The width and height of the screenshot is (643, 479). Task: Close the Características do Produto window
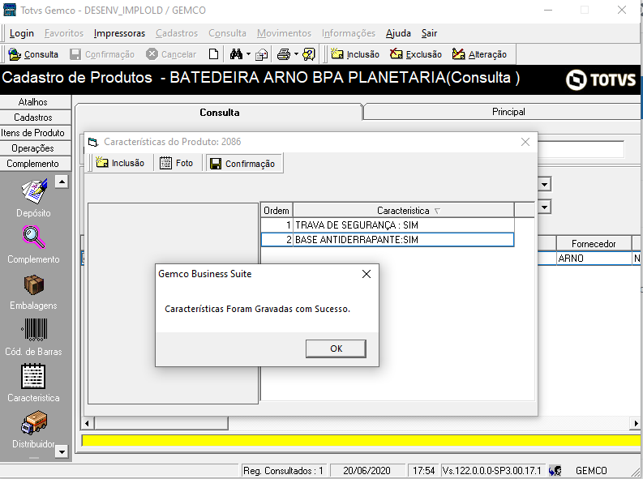click(525, 142)
